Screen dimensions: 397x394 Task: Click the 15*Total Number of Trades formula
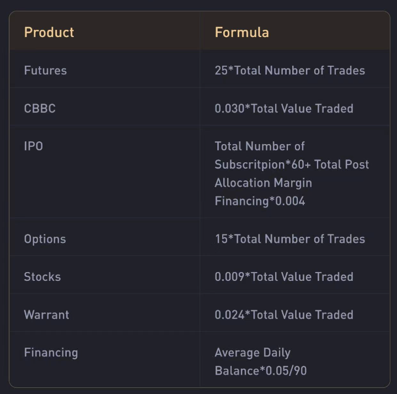tap(289, 239)
